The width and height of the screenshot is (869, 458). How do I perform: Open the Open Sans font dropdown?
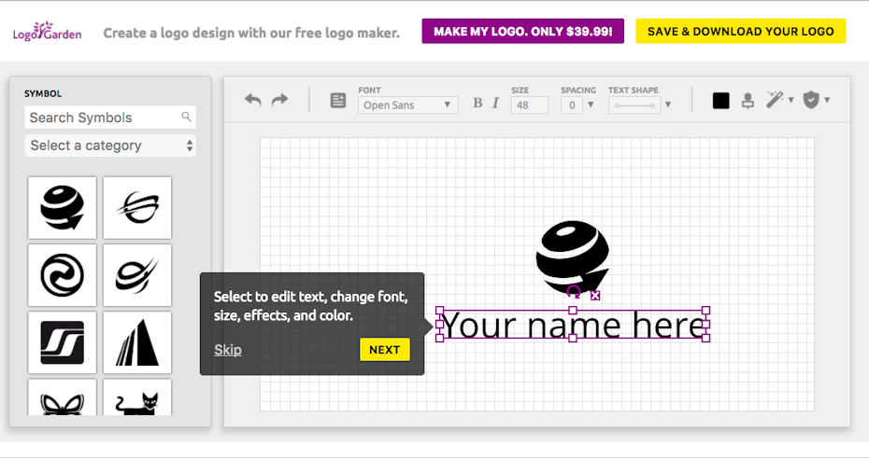[407, 105]
